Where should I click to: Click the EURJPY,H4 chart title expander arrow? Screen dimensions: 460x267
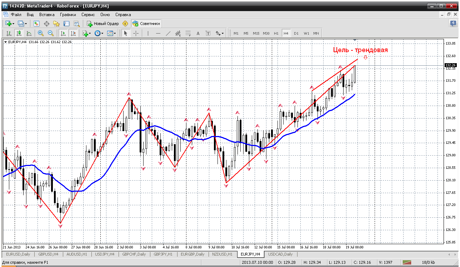pos(5,42)
